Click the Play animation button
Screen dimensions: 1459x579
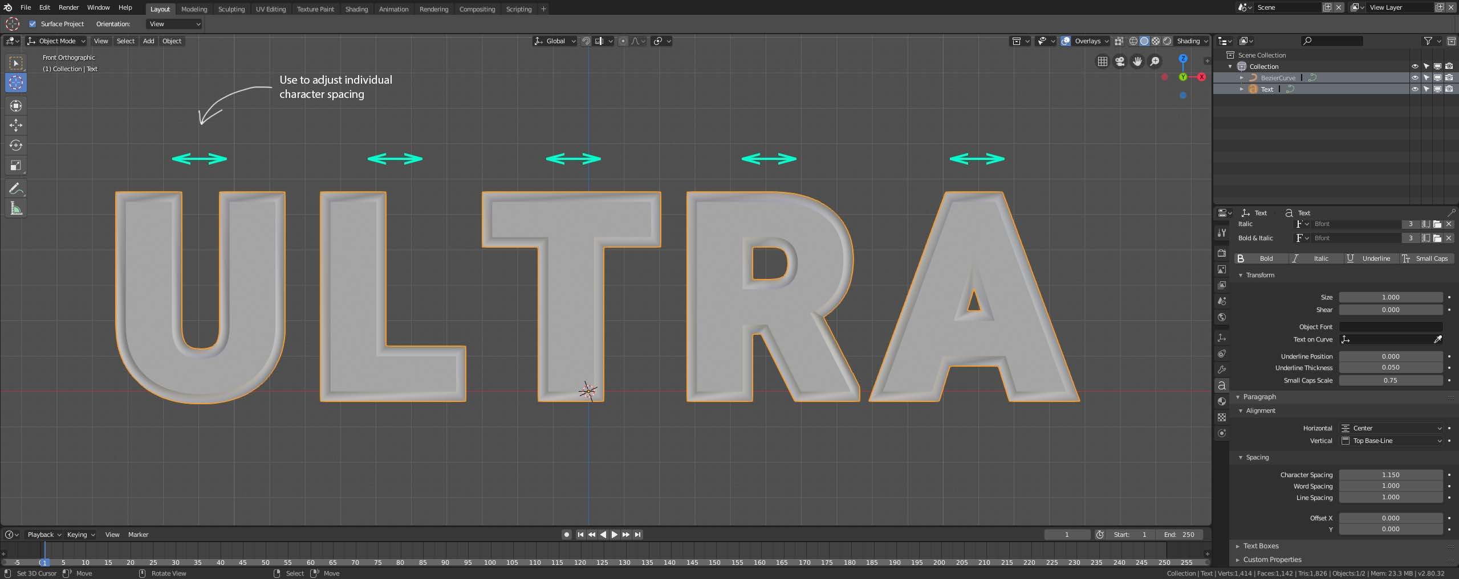pyautogui.click(x=614, y=535)
